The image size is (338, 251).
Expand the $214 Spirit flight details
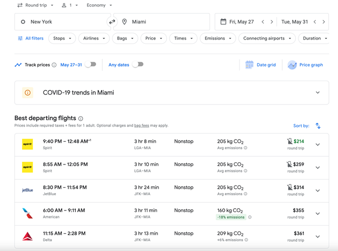pyautogui.click(x=317, y=144)
